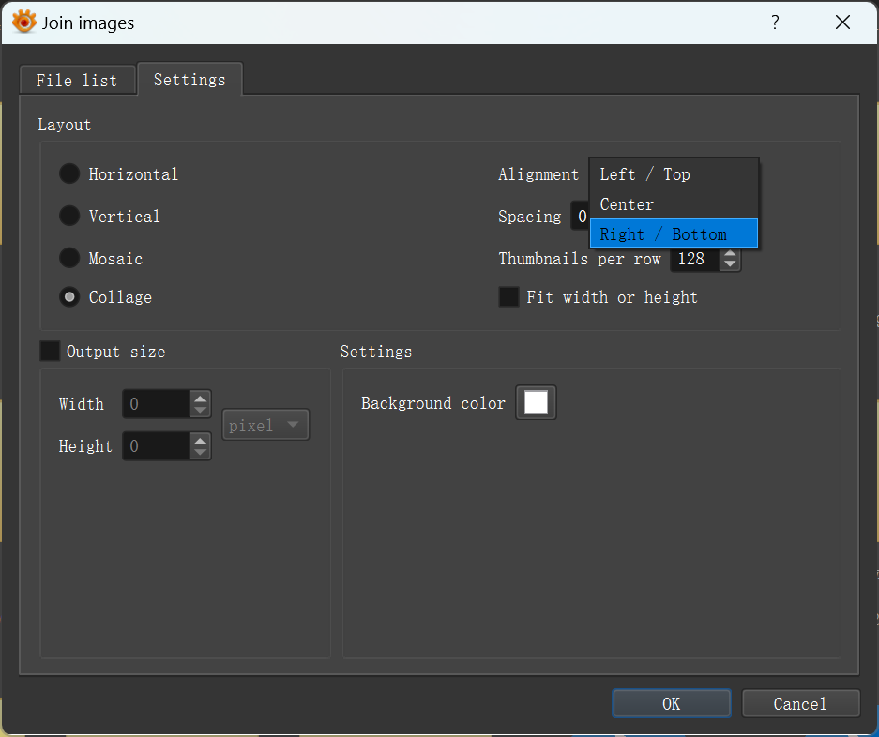Click the Width spinner up arrow
Image resolution: width=879 pixels, height=737 pixels.
coord(200,398)
